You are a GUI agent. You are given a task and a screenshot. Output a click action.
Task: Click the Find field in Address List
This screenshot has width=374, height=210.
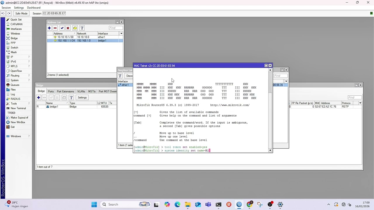click(x=116, y=28)
